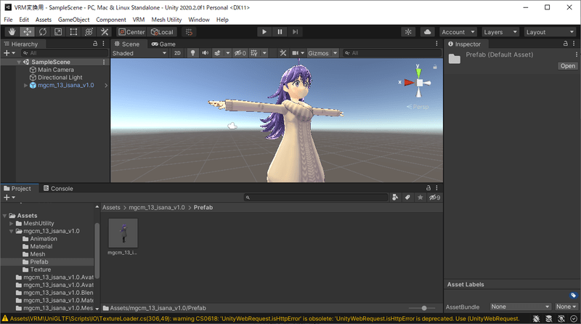Click the Open button in Inspector
This screenshot has width=581, height=324.
tap(567, 66)
